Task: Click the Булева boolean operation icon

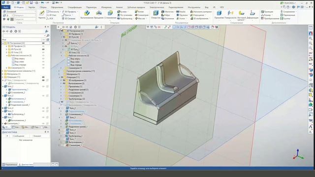Action: coord(119,12)
